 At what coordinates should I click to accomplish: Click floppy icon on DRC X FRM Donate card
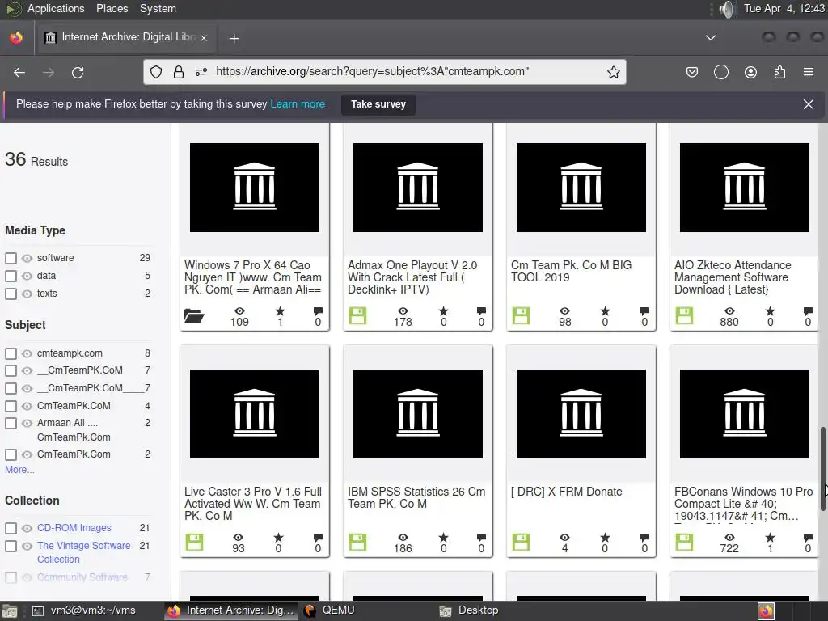tap(521, 542)
